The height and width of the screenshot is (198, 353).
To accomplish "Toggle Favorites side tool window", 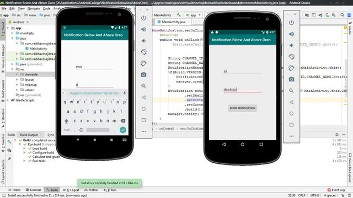I will [x=3, y=143].
